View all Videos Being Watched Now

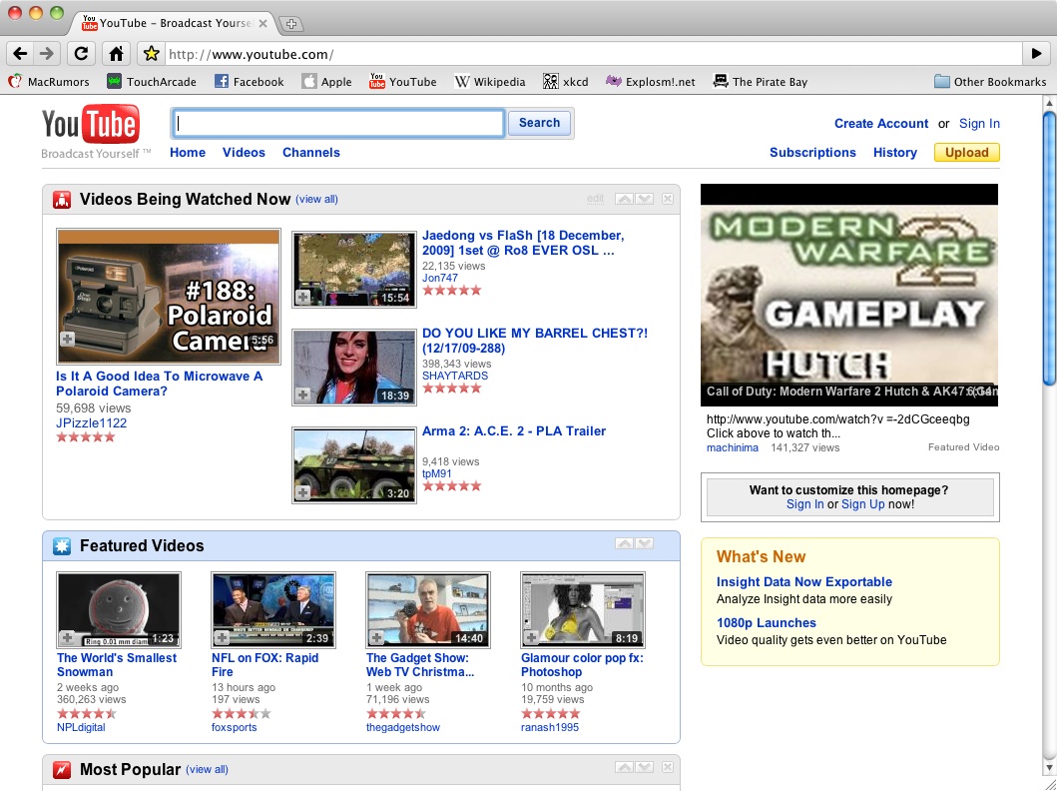click(316, 199)
